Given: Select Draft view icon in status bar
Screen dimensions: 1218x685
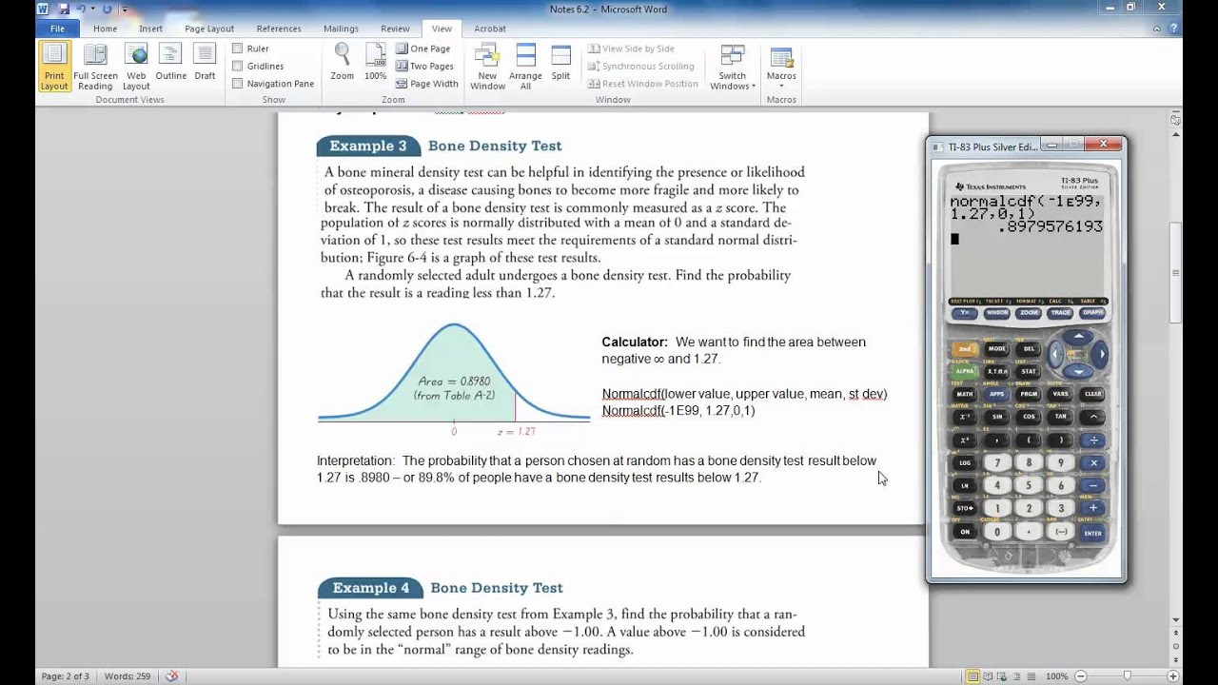Looking at the screenshot, I should [1033, 676].
